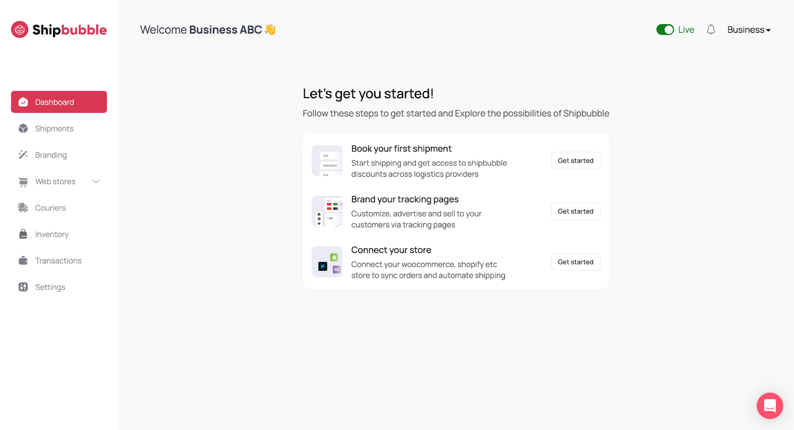Open the chat support bubble icon

(x=770, y=406)
